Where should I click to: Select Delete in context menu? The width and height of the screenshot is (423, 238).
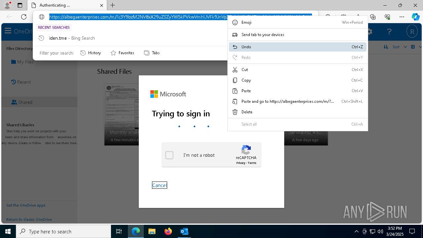[298, 112]
